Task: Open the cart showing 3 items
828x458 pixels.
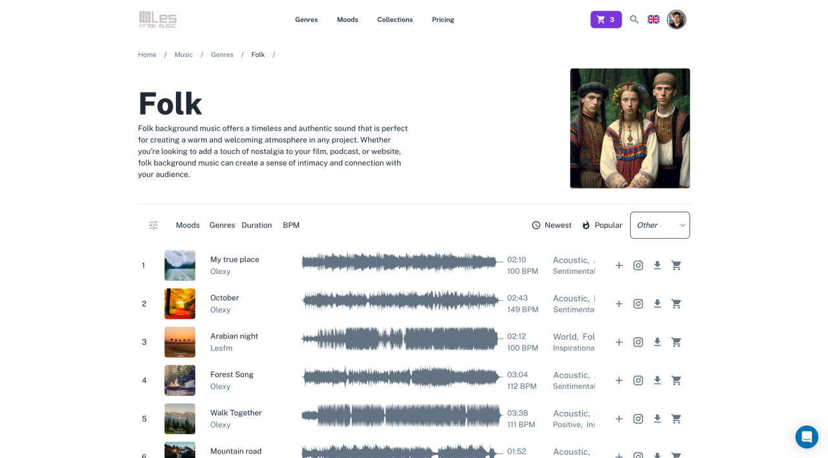Action: click(x=605, y=19)
